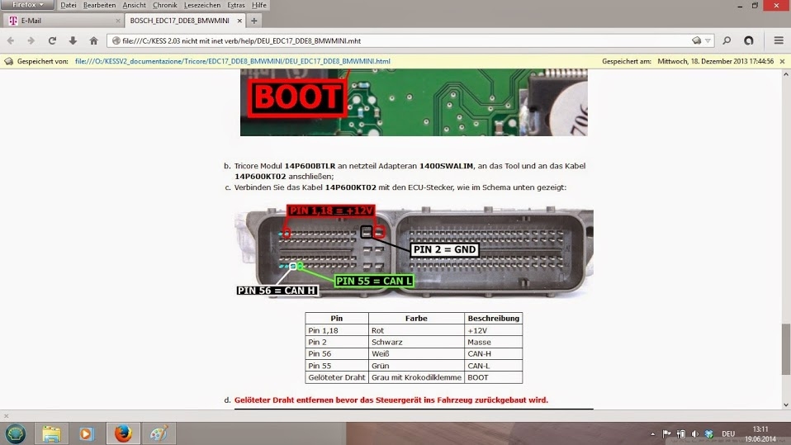Select the BOSCH_EDC17_DDE8_BMWMINI tab
This screenshot has height=445, width=791.
[x=185, y=21]
